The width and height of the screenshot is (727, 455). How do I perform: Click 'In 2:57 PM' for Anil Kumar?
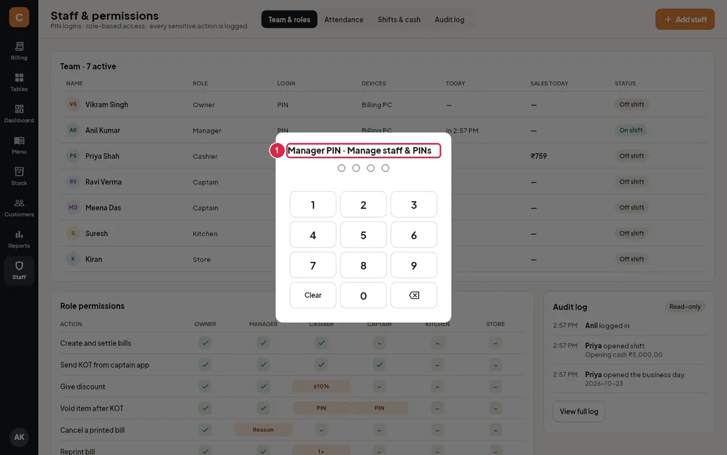pyautogui.click(x=462, y=131)
